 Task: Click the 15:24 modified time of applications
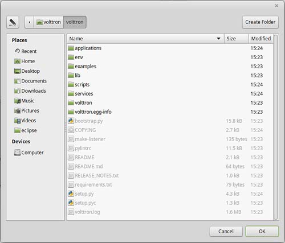click(256, 48)
